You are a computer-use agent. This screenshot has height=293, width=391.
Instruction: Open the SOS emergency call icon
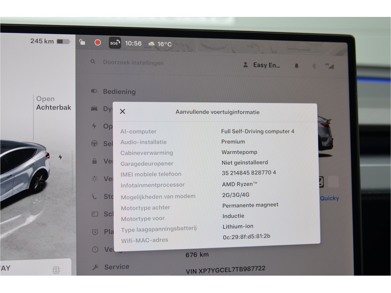click(x=115, y=43)
